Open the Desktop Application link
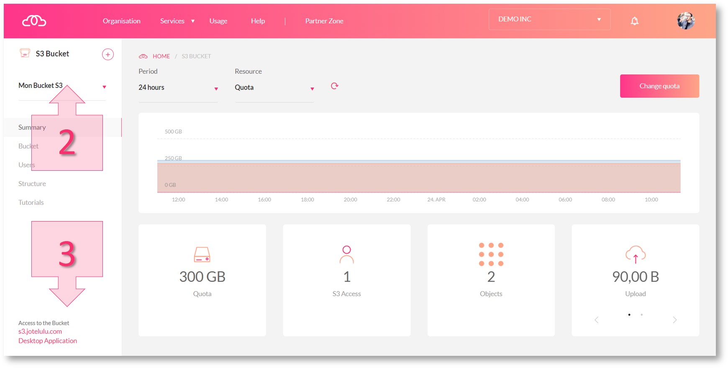 coord(48,341)
